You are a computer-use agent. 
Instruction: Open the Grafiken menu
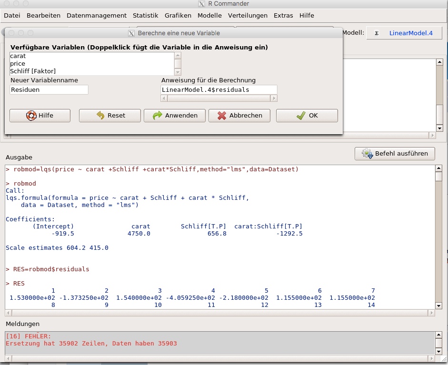tap(178, 15)
